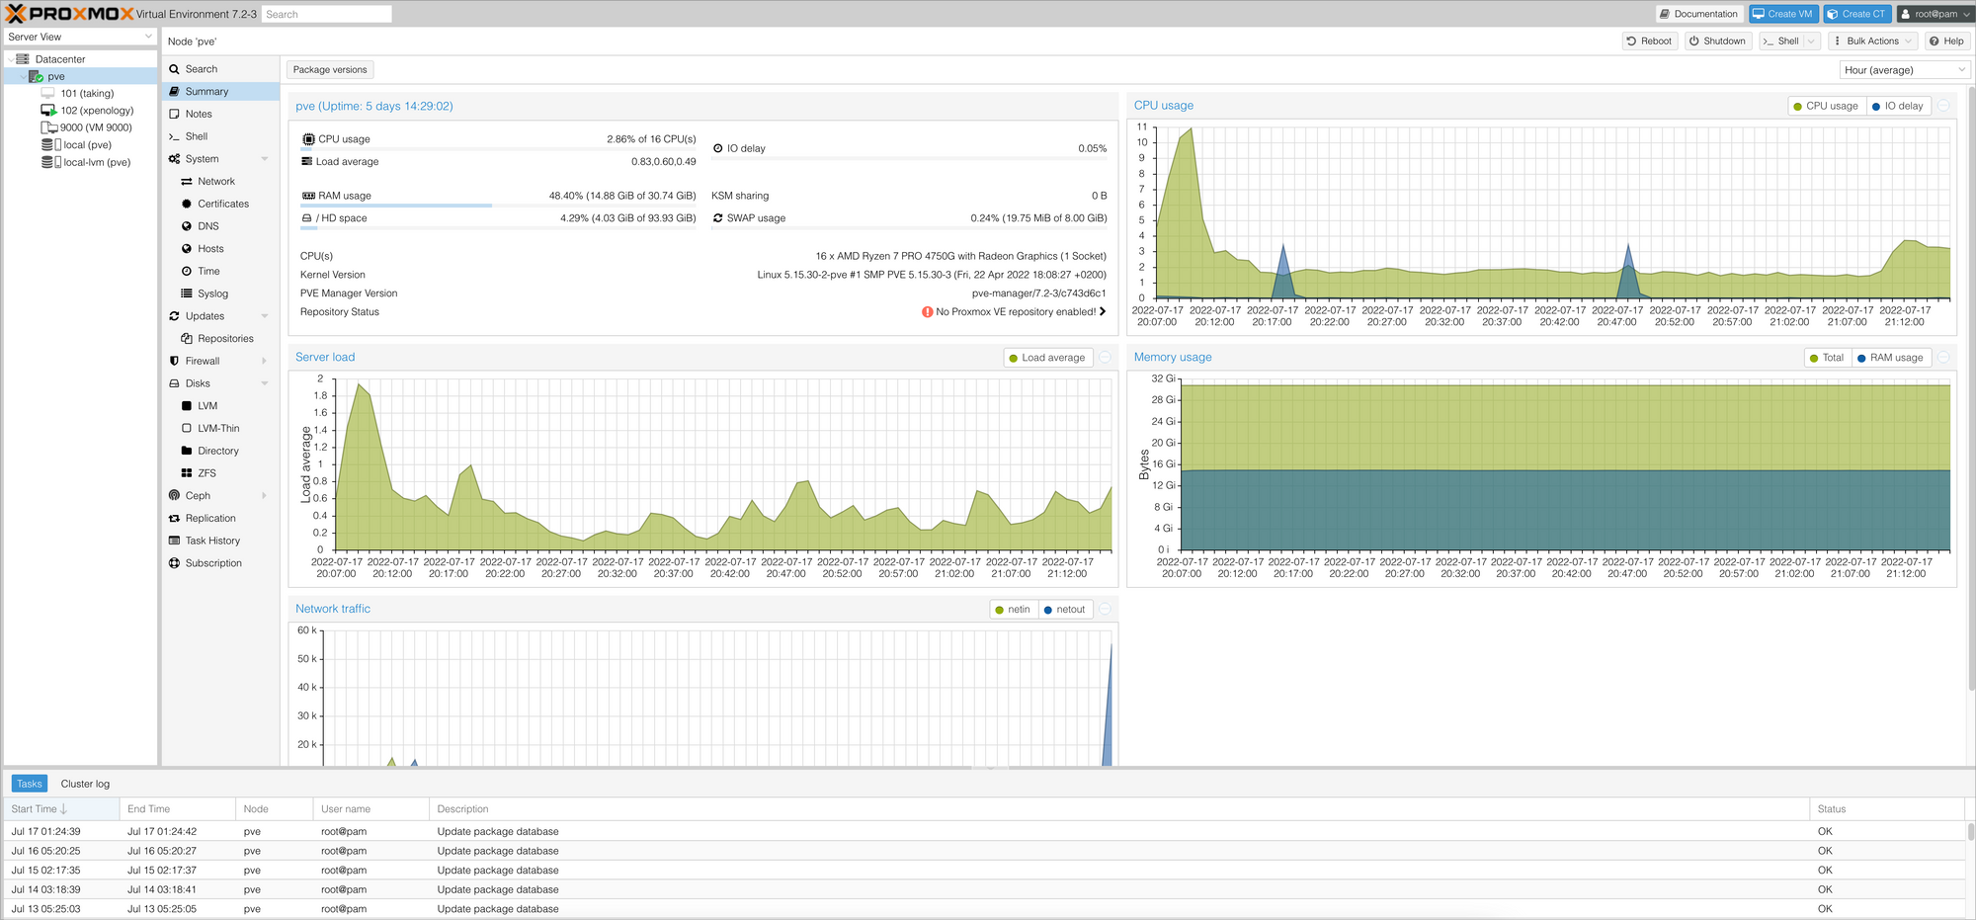
Task: Click the Shutdown button
Action: (1717, 42)
